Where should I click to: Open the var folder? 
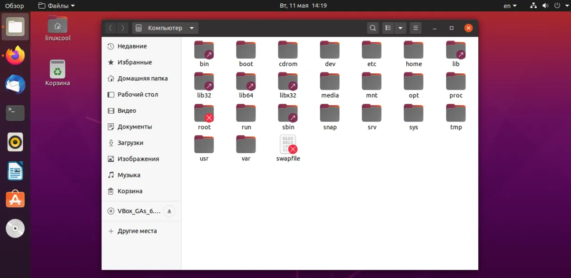pyautogui.click(x=246, y=149)
